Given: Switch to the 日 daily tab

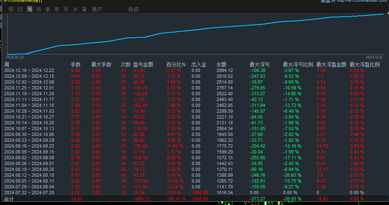Looking at the screenshot, I should tap(20, 10).
